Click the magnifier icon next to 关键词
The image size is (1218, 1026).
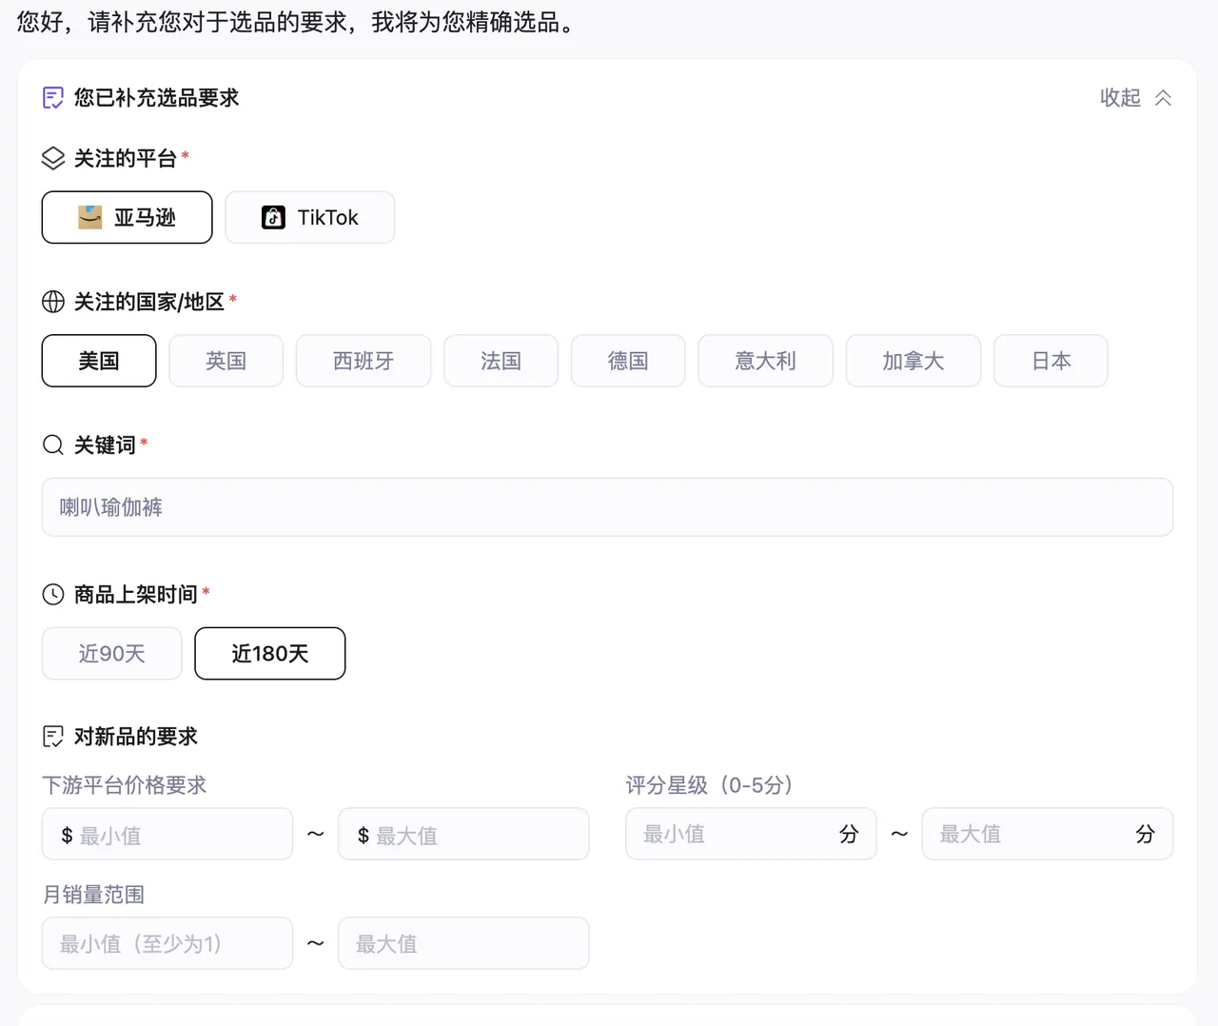[x=53, y=444]
